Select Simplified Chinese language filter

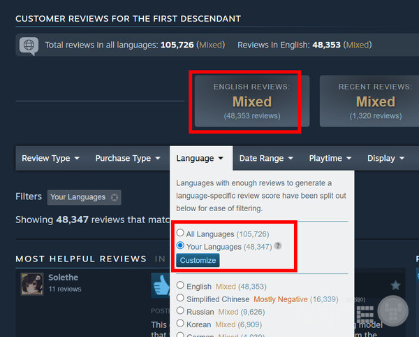click(x=181, y=299)
